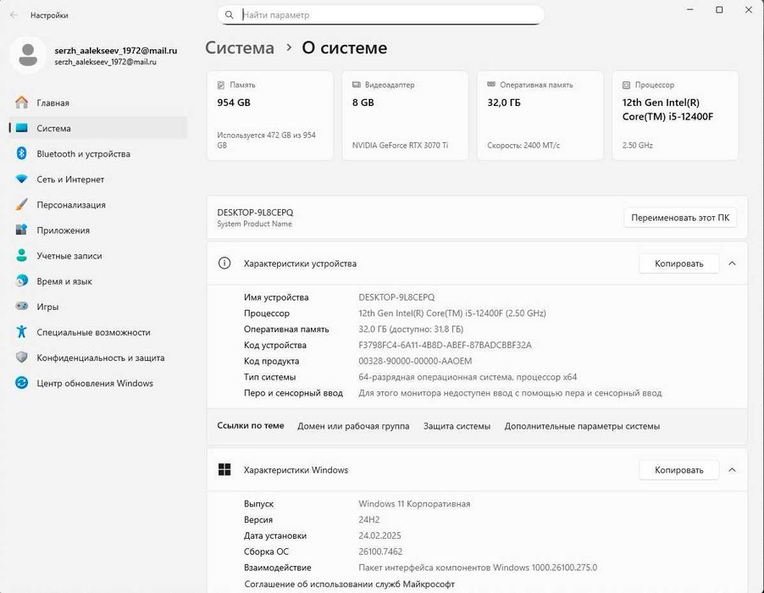Open the System protection link

coord(457,426)
